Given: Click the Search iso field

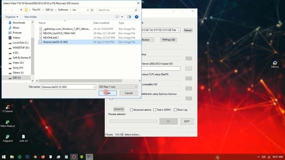Looking at the screenshot, I should click(x=118, y=10).
